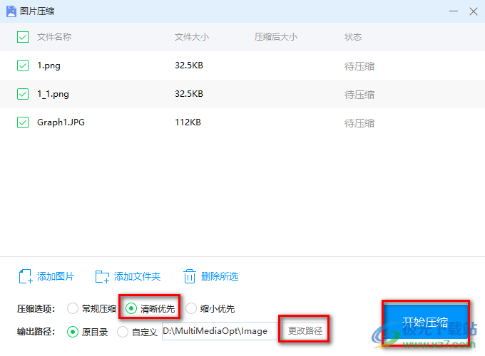Click the 文件名称 column header
Image resolution: width=485 pixels, height=356 pixels.
click(x=54, y=37)
